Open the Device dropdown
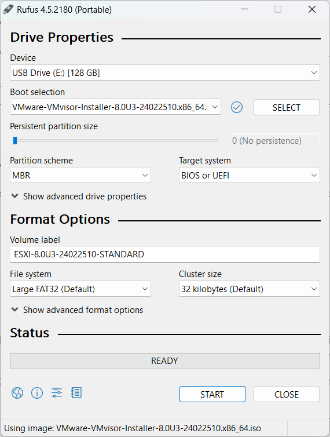The width and height of the screenshot is (330, 437). [165, 73]
